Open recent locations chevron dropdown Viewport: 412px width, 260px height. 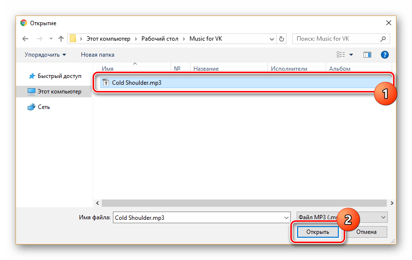coord(51,39)
